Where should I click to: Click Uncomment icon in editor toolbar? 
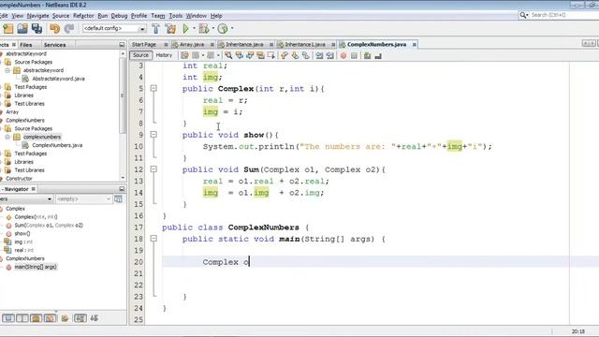378,56
